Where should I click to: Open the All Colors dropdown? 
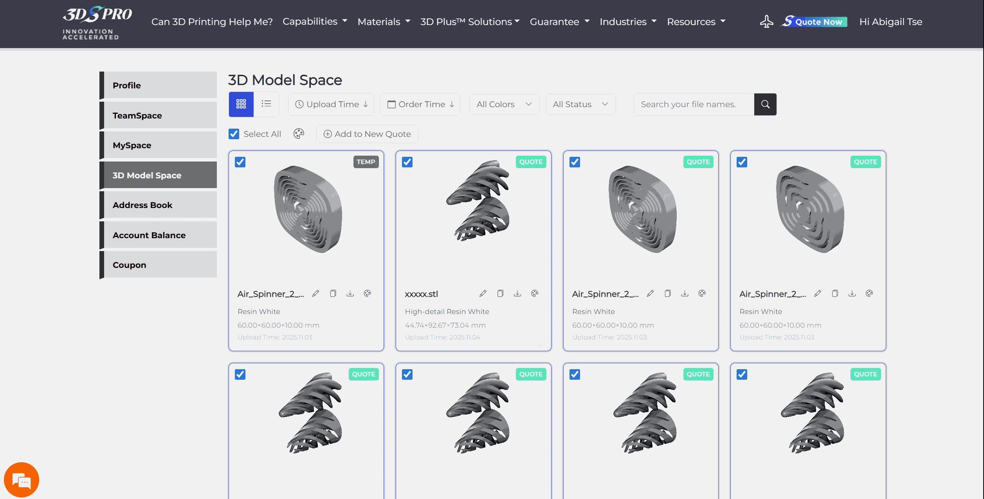[504, 104]
